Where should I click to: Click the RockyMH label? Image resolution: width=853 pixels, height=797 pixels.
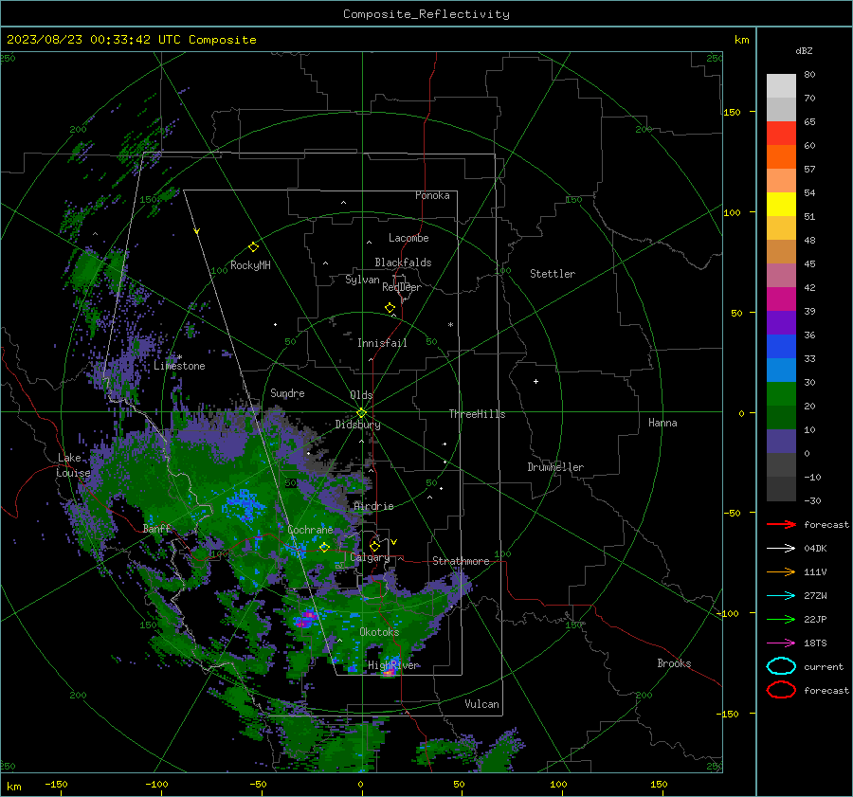click(250, 265)
